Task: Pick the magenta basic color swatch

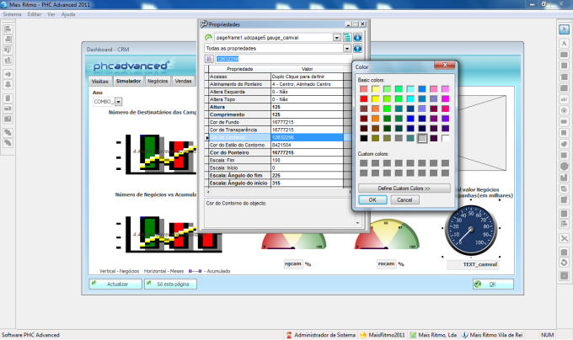Action: pyautogui.click(x=445, y=98)
